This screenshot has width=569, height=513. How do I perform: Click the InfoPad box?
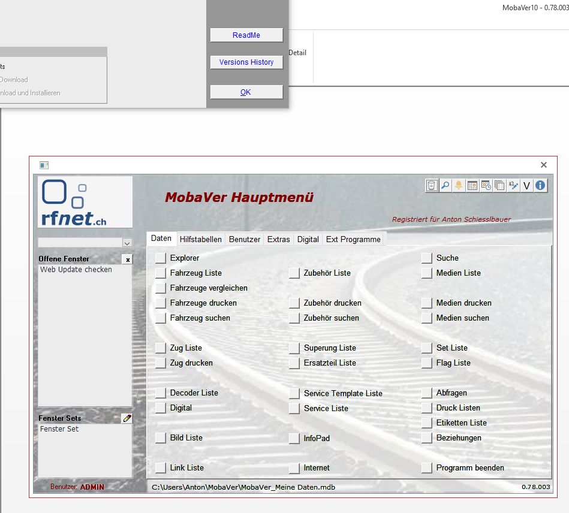point(294,438)
